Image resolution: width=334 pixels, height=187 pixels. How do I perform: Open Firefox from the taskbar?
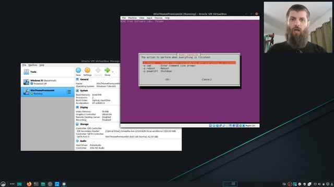point(29,184)
